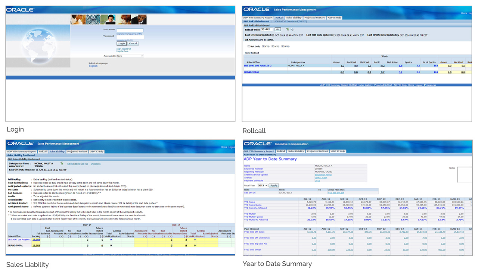
Task: Click the YTD Sales% Achieved row label
Action: [x=255, y=208]
